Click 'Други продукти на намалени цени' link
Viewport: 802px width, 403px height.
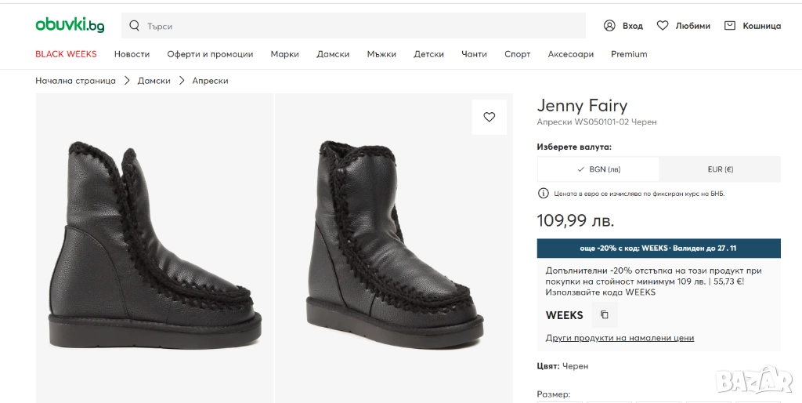pyautogui.click(x=620, y=338)
